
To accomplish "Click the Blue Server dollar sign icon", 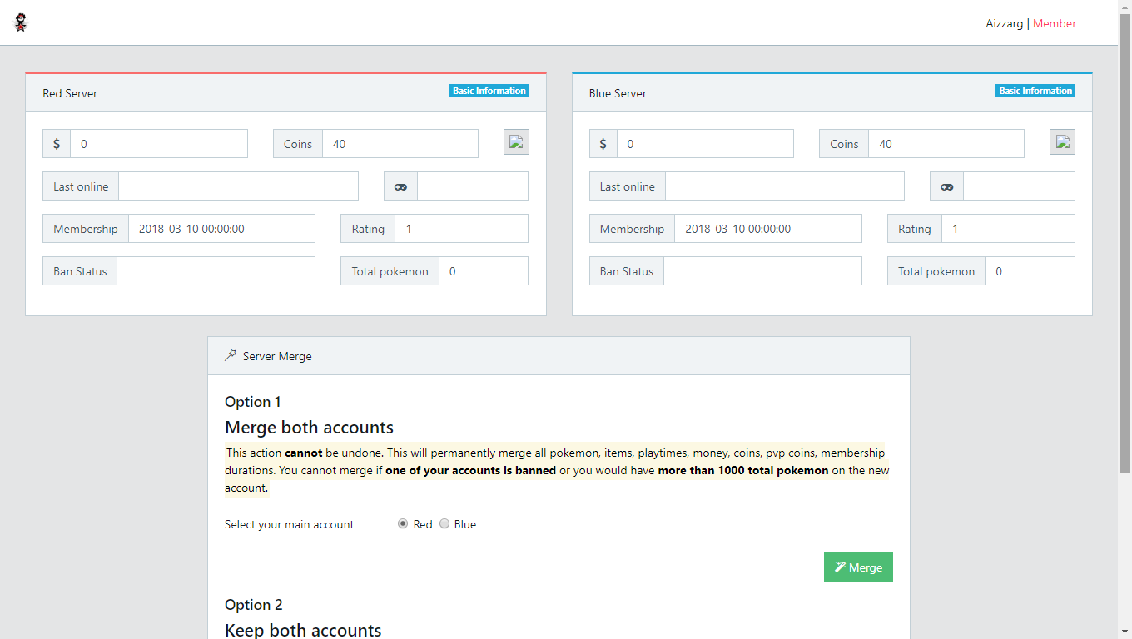I will coord(603,144).
